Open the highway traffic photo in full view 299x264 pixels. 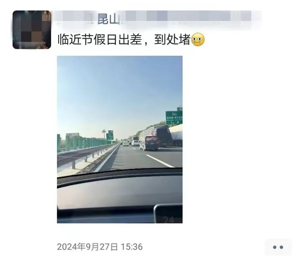pos(120,140)
